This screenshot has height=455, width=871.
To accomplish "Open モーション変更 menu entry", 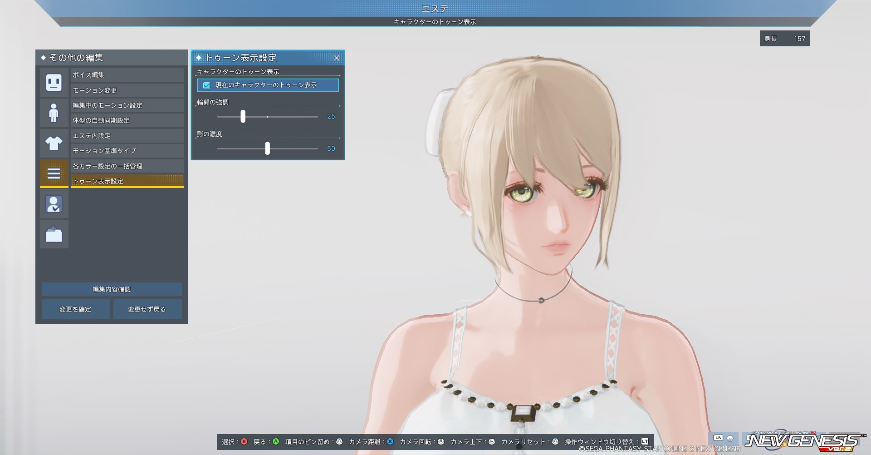I will pyautogui.click(x=127, y=90).
